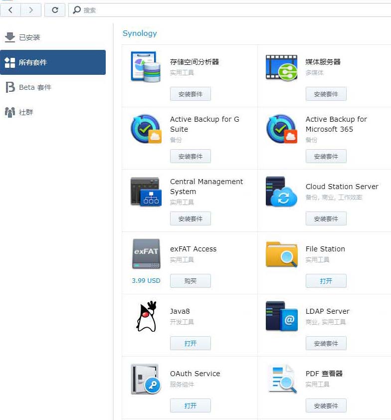
Task: Click Java8 title text
Action: point(180,311)
